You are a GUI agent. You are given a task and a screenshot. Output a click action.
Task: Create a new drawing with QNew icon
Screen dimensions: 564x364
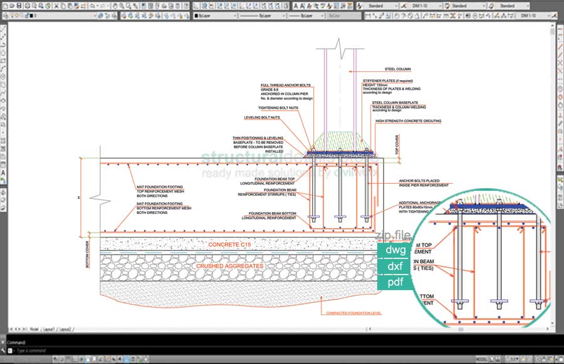tap(5, 6)
